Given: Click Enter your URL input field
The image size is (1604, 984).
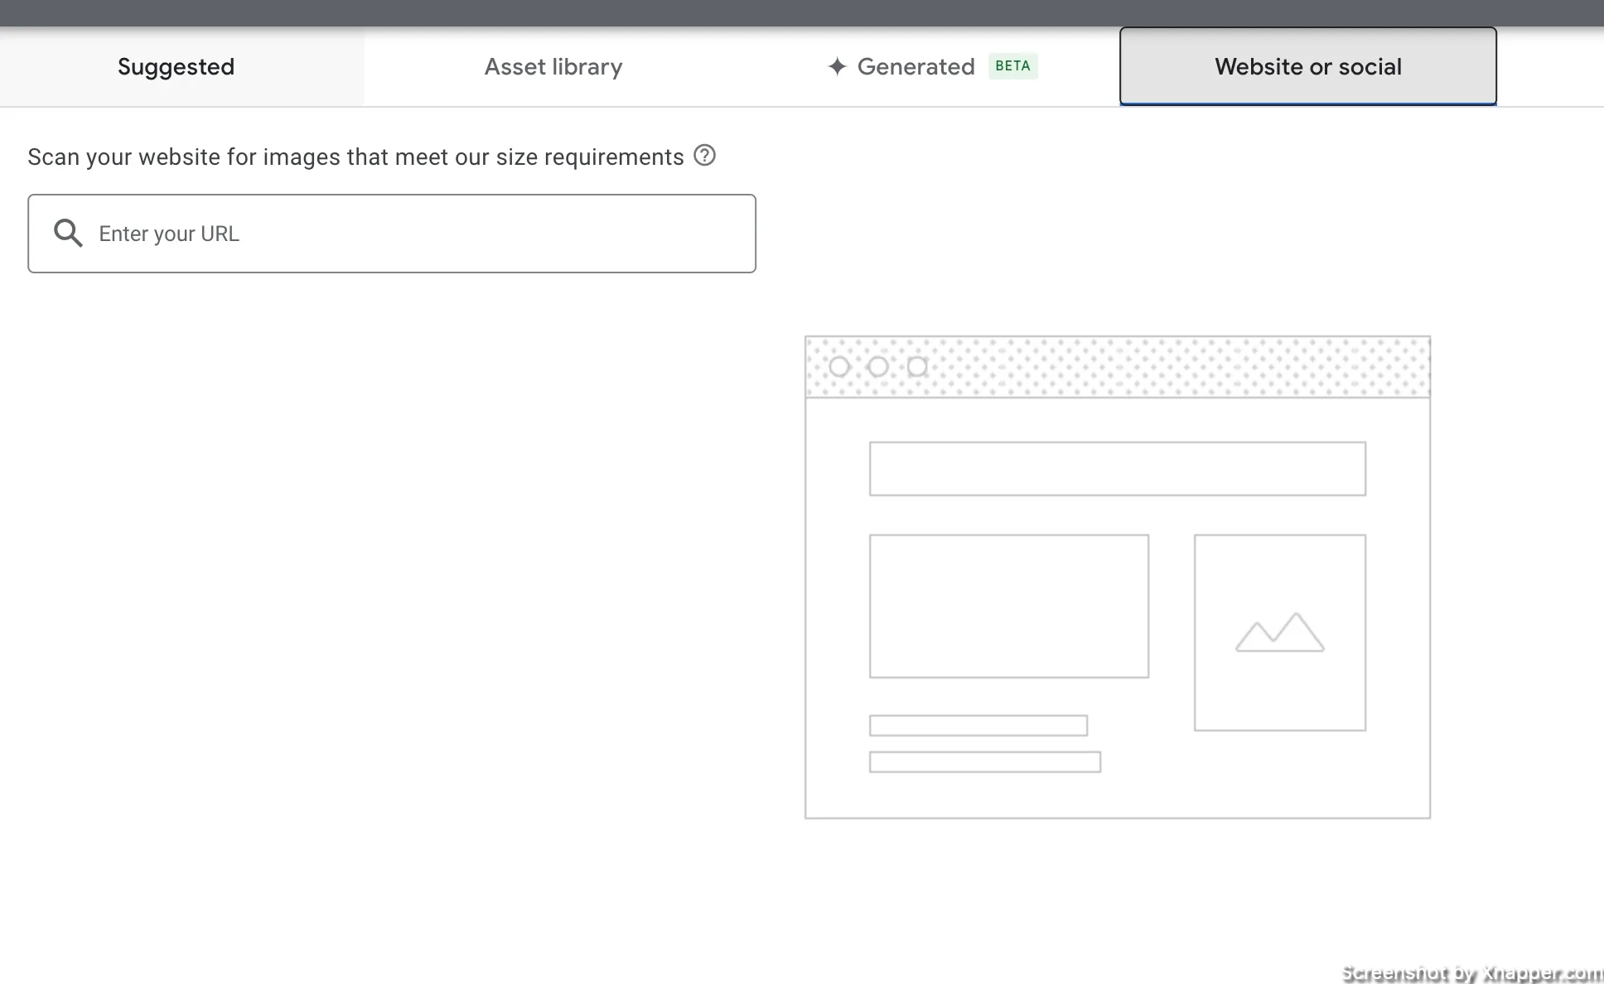Looking at the screenshot, I should pyautogui.click(x=392, y=234).
